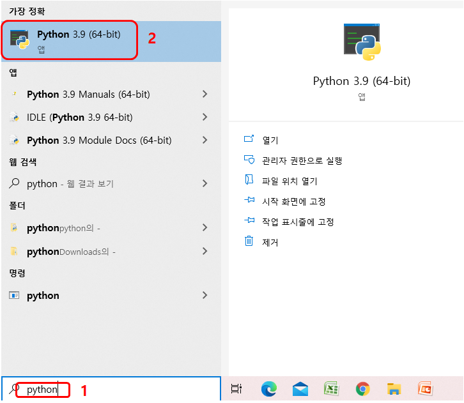Open Mail app from the taskbar
This screenshot has width=464, height=403.
tap(300, 389)
